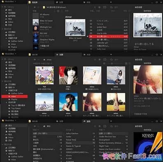The width and height of the screenshot is (163, 162).
Task: Select Kawai Kenji in artist list
Action: (x=80, y=140)
